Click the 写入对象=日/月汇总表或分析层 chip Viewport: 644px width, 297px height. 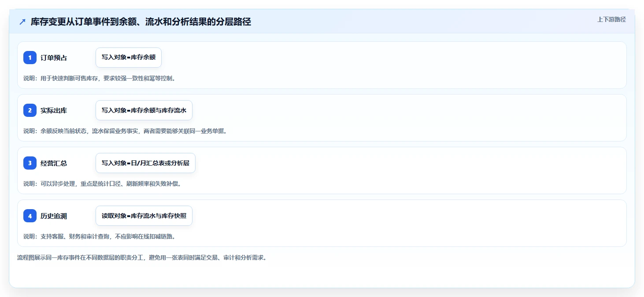click(145, 163)
